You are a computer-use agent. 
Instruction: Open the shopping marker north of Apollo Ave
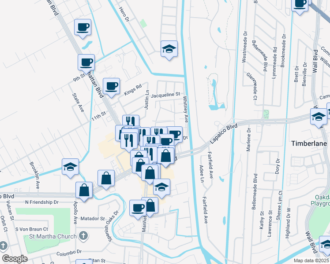pos(84,191)
